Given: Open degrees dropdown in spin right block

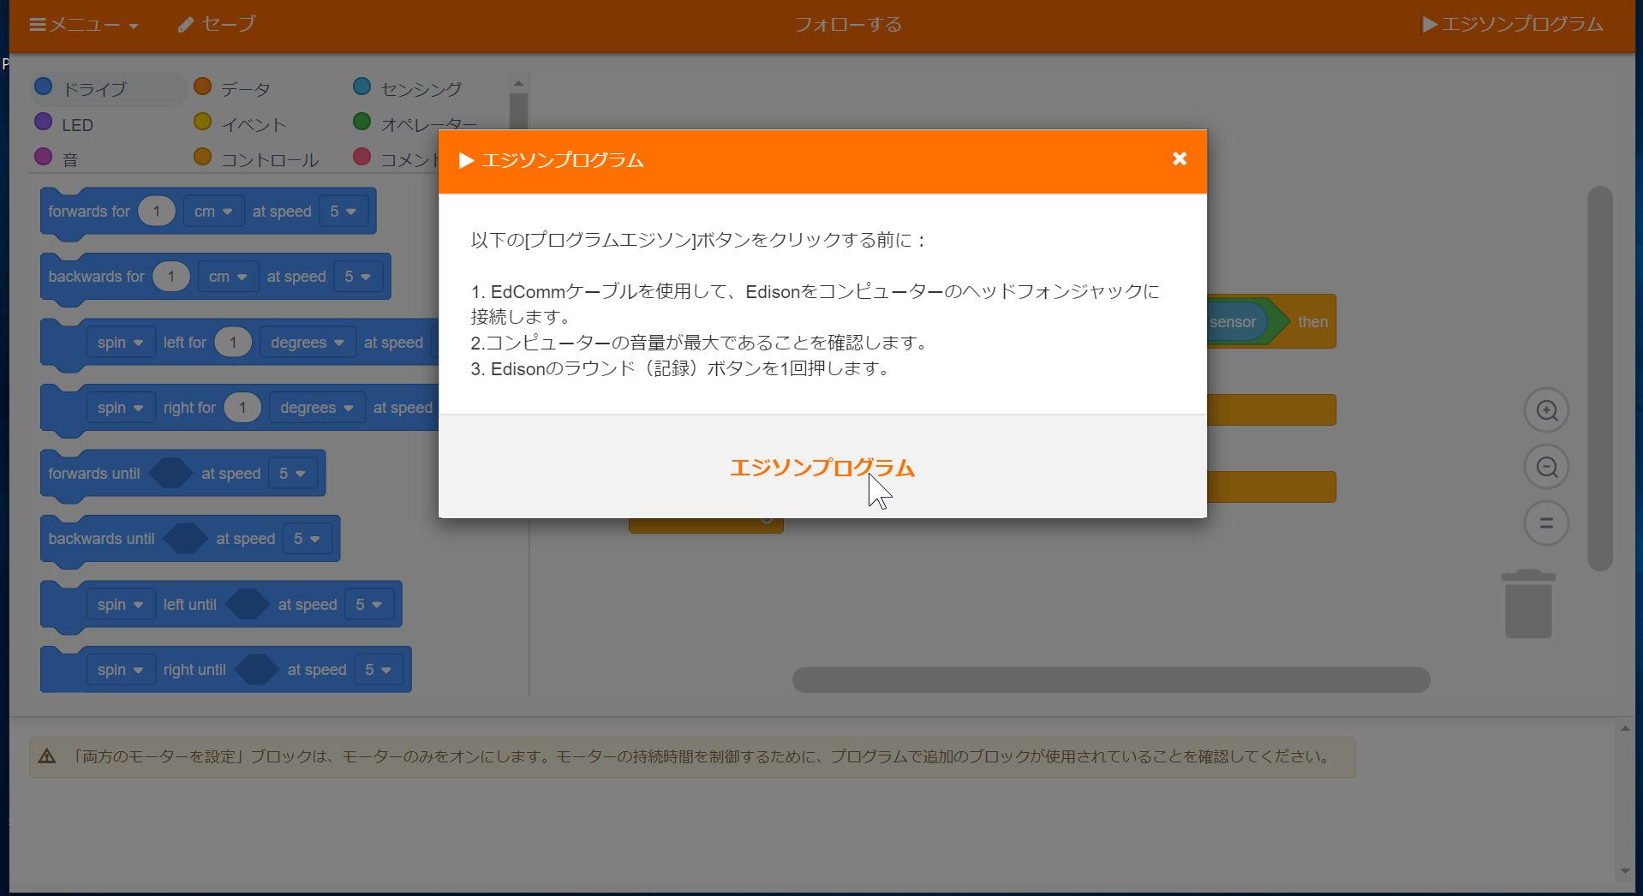Looking at the screenshot, I should [316, 408].
